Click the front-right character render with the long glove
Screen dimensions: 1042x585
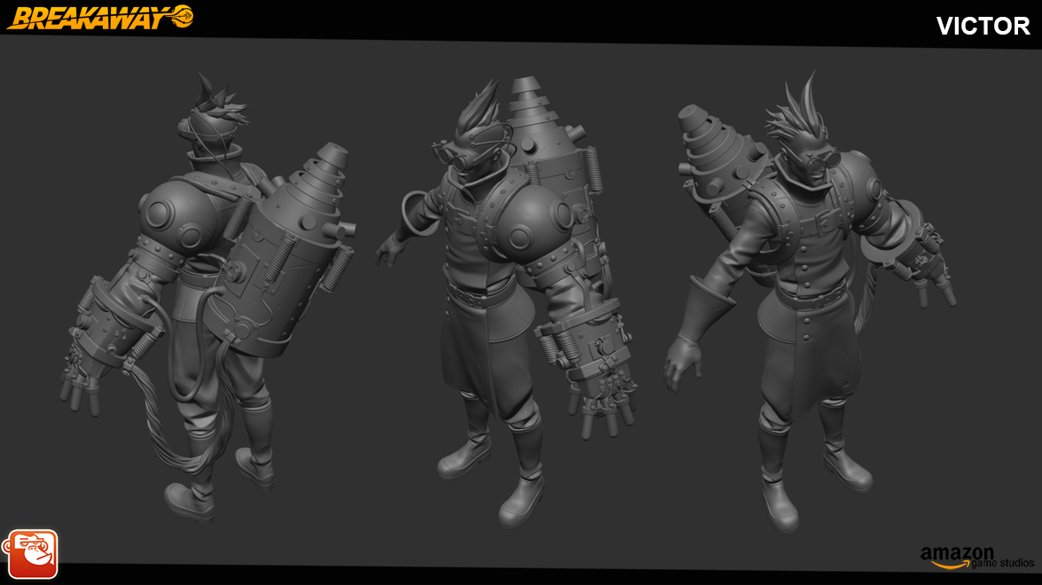coord(811,302)
